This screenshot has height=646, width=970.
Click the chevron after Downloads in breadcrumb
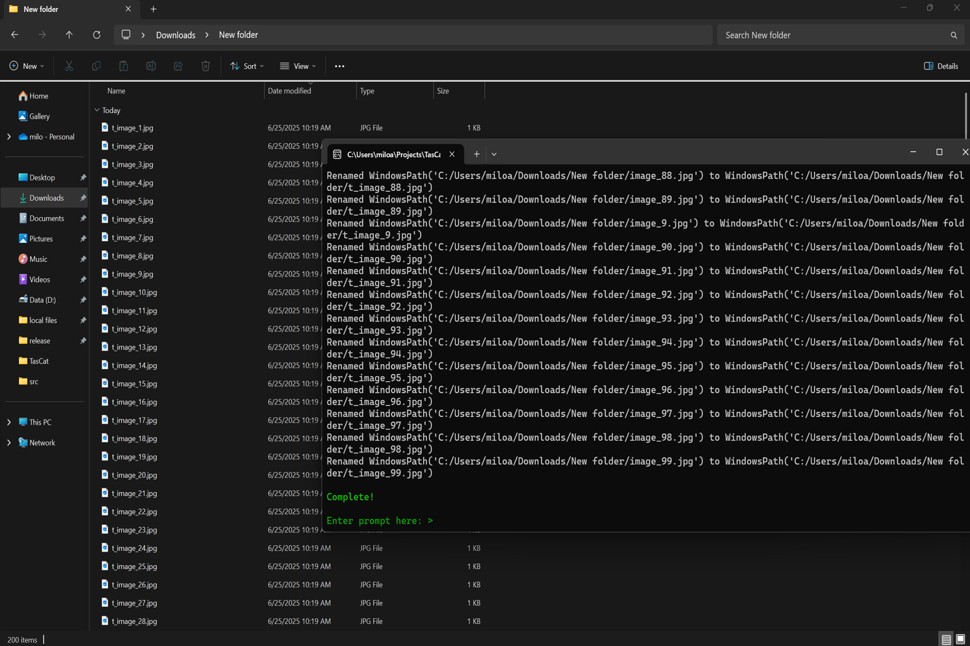tap(207, 35)
